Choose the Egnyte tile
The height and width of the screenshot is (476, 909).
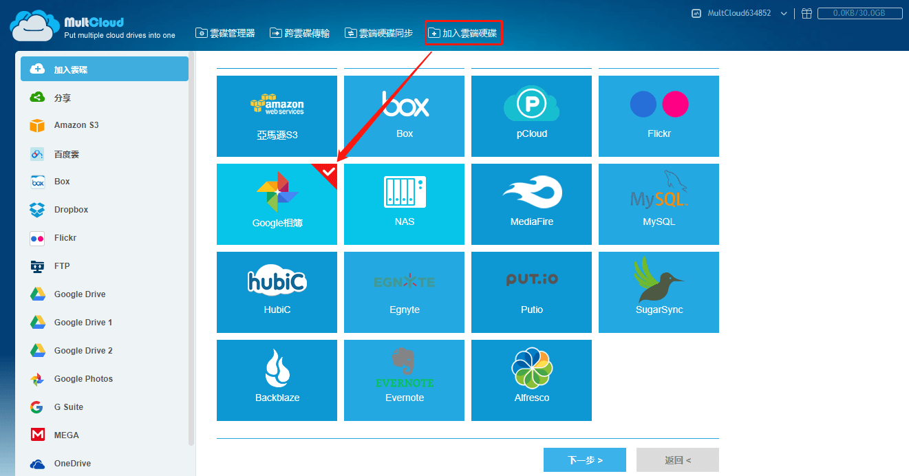(x=404, y=292)
